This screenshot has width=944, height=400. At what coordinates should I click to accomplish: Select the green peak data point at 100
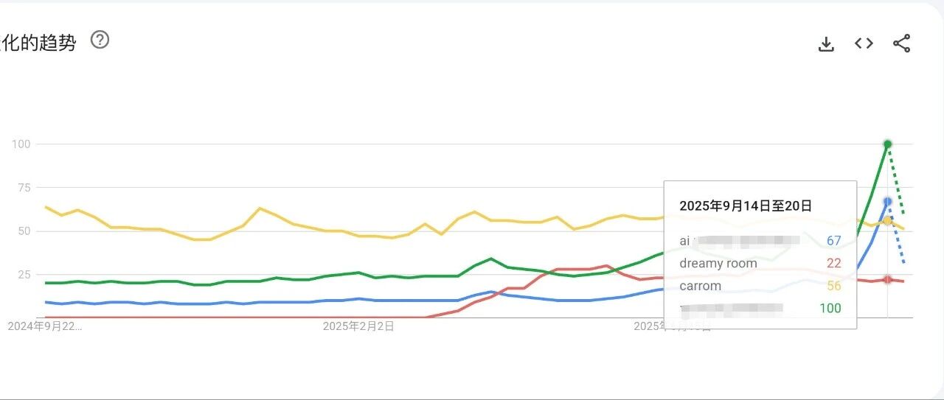(x=887, y=144)
